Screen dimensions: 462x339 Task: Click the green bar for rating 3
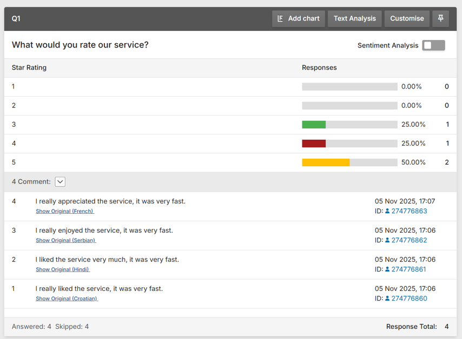[314, 125]
